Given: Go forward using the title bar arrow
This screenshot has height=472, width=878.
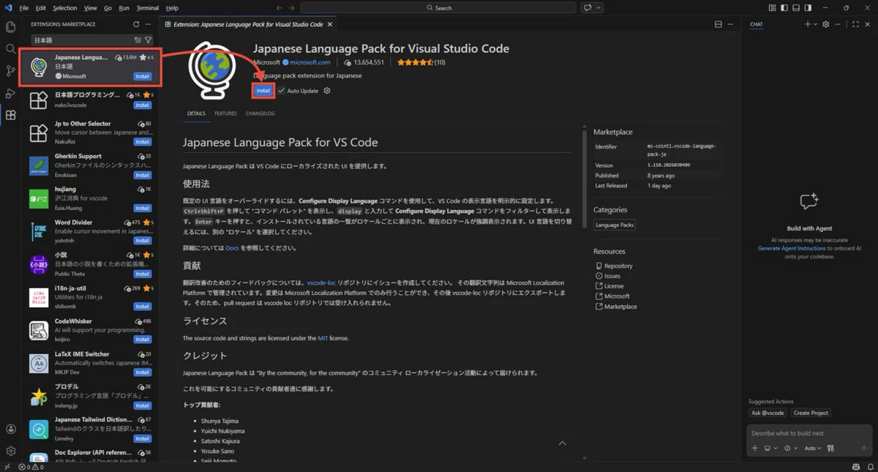Looking at the screenshot, I should 292,8.
